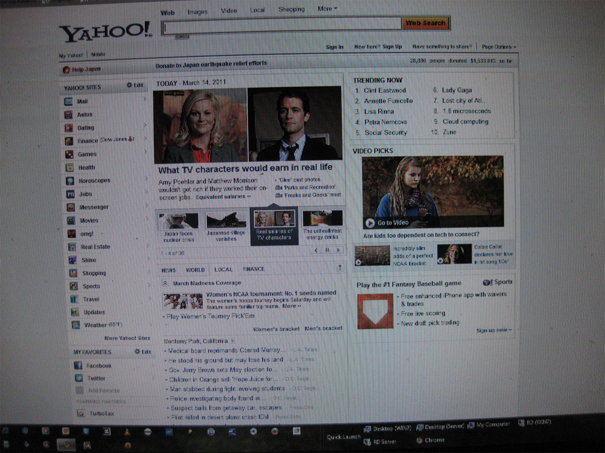Click the Sign Up link
Image resolution: width=605 pixels, height=453 pixels.
(x=392, y=47)
